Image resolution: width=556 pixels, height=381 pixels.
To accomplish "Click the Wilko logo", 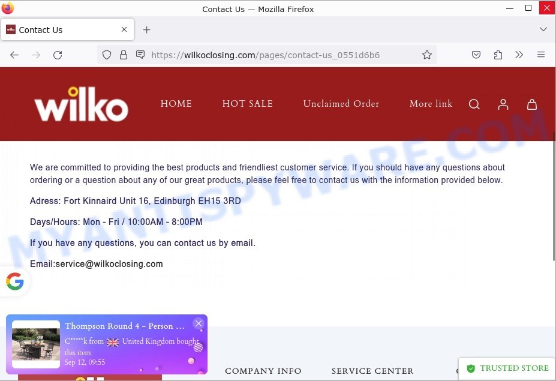I will [81, 104].
